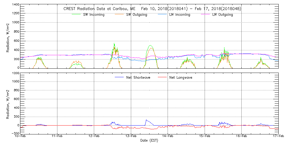Click the 17-Feb date tick label
This screenshot has width=287, height=143.
point(278,136)
